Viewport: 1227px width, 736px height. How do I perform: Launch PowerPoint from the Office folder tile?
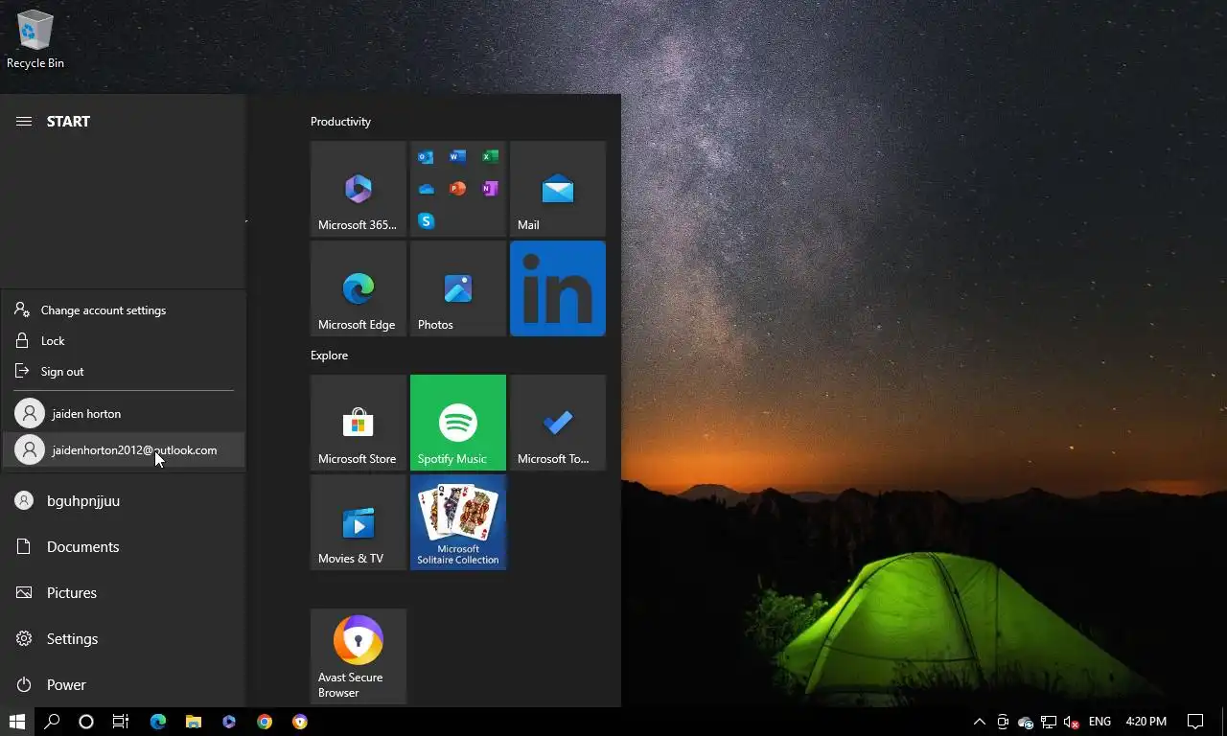(458, 189)
